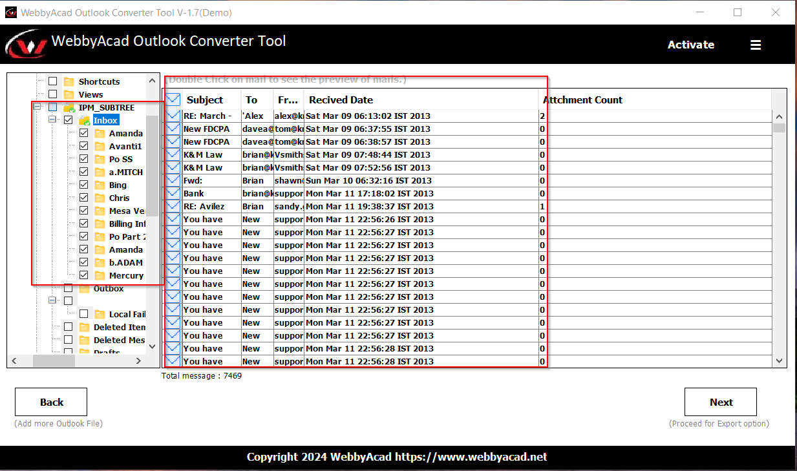This screenshot has height=471, width=797.
Task: Click mail list scroll down arrow
Action: click(779, 361)
